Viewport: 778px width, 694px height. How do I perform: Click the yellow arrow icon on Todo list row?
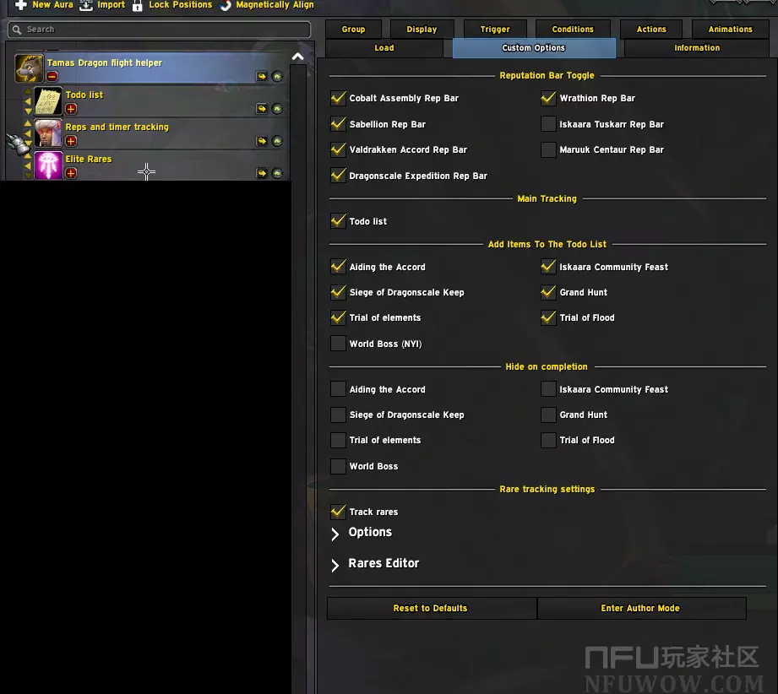pyautogui.click(x=262, y=109)
